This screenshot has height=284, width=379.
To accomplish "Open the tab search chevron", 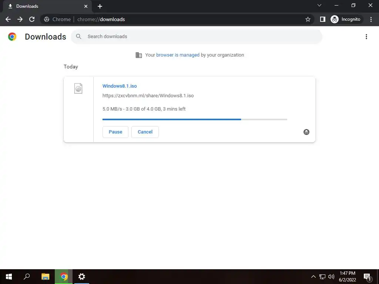I will point(319,5).
